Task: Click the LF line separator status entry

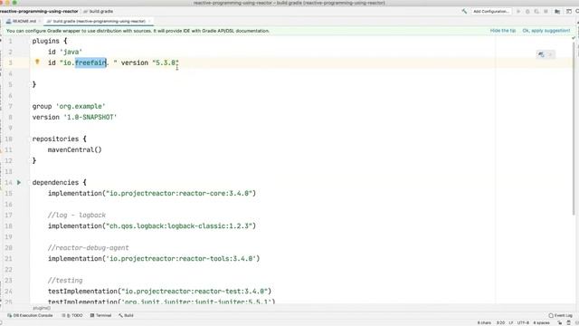Action: [x=511, y=323]
